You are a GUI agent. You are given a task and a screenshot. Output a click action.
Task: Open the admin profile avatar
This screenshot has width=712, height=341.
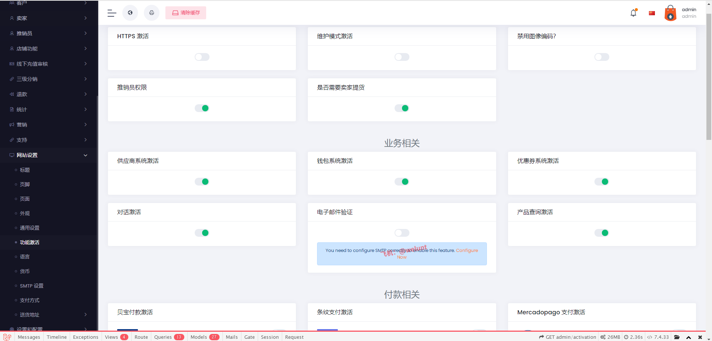(670, 13)
